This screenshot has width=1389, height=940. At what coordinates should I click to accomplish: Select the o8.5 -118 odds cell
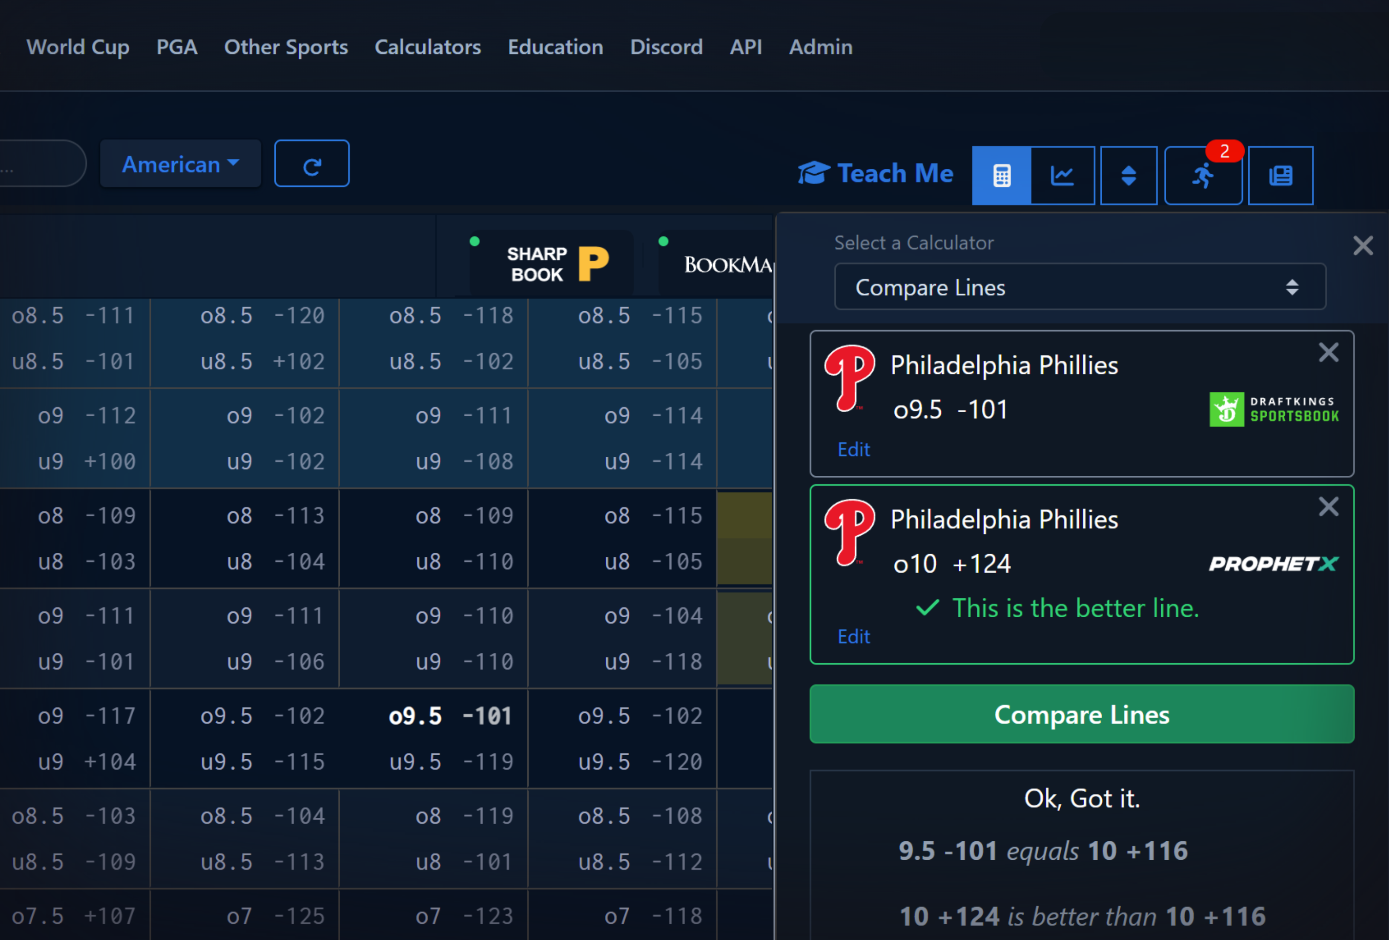[x=451, y=315]
